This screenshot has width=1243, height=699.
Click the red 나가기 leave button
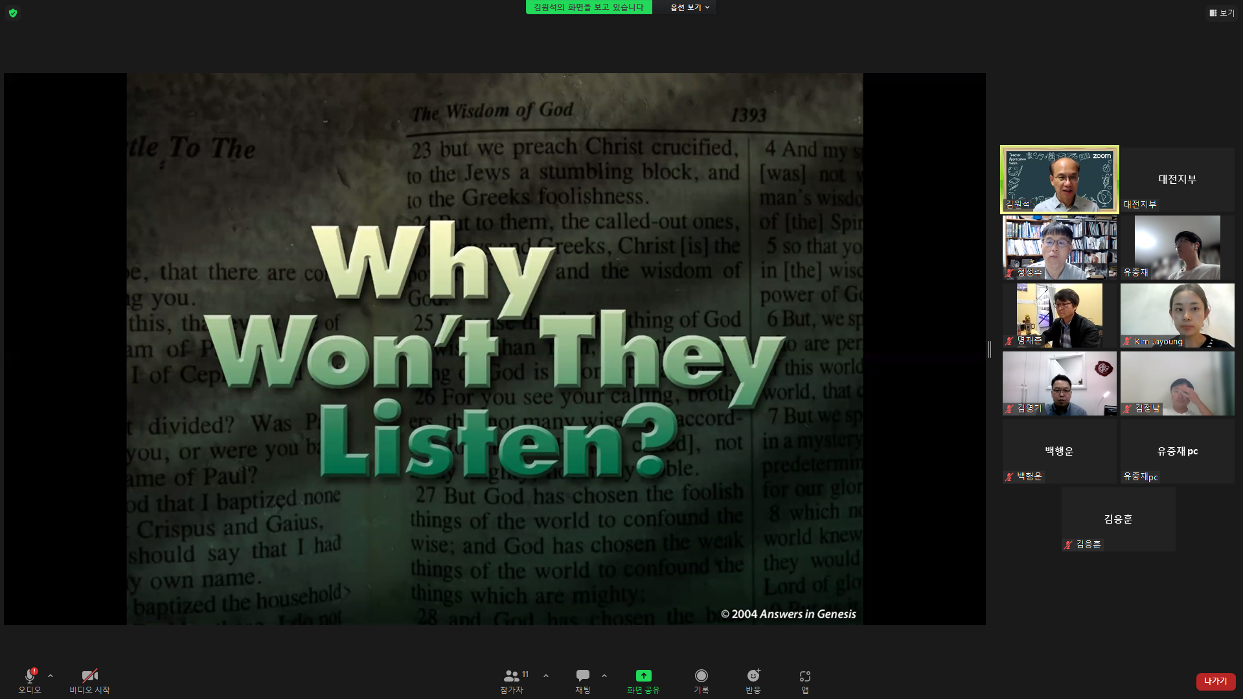click(x=1216, y=681)
